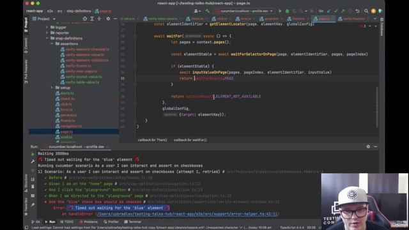Viewport: 409px width, 230px height.
Task: Open the Profiler tab in bottom bar
Action: [x=111, y=222]
